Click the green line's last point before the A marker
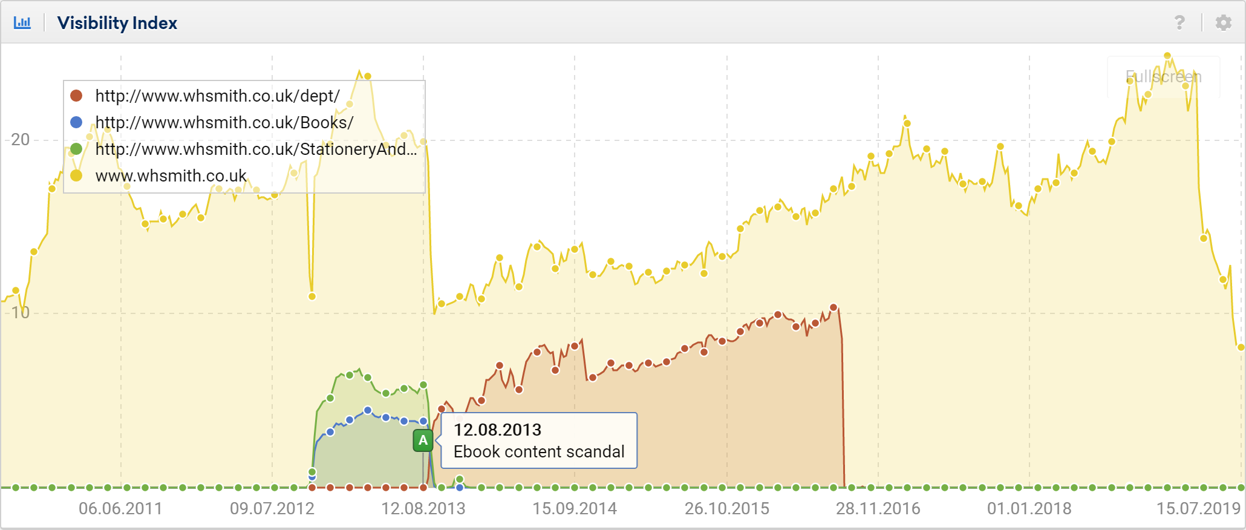1246x530 pixels. tap(423, 385)
